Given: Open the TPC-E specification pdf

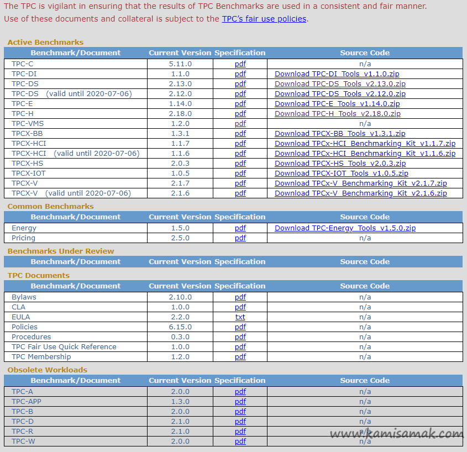Looking at the screenshot, I should 240,104.
